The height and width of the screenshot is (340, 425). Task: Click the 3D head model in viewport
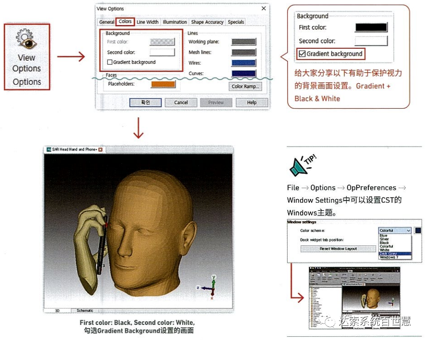point(152,233)
